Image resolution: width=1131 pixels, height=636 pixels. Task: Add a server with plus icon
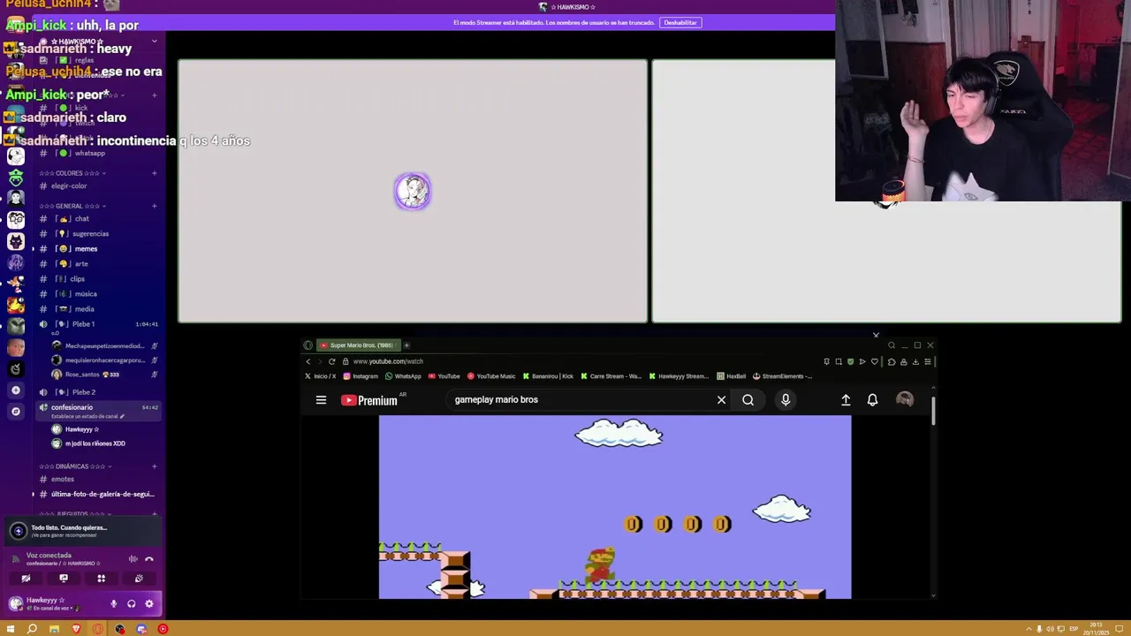click(x=16, y=390)
